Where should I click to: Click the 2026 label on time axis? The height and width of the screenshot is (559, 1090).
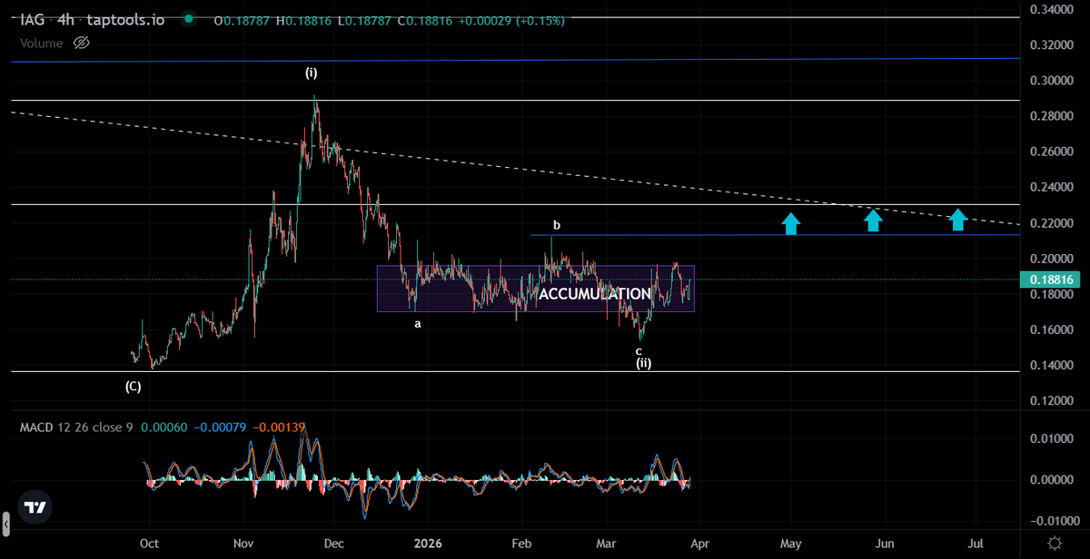tap(428, 543)
